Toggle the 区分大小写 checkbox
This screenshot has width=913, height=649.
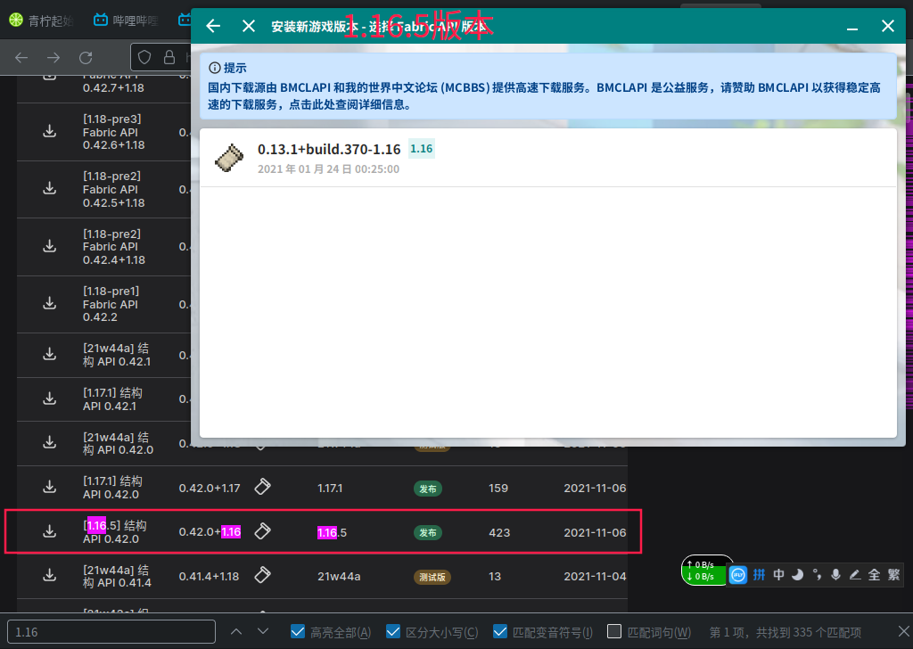pos(393,631)
